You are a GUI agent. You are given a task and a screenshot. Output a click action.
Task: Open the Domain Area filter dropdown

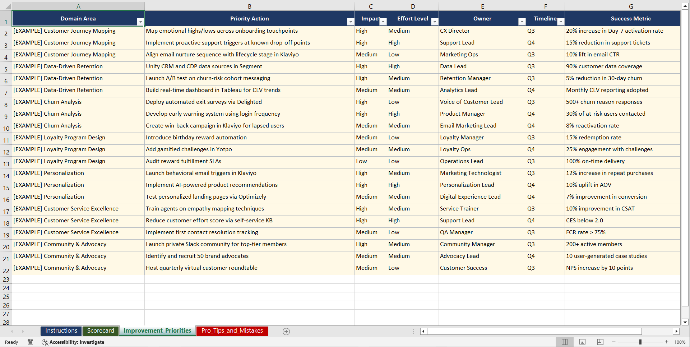click(140, 22)
